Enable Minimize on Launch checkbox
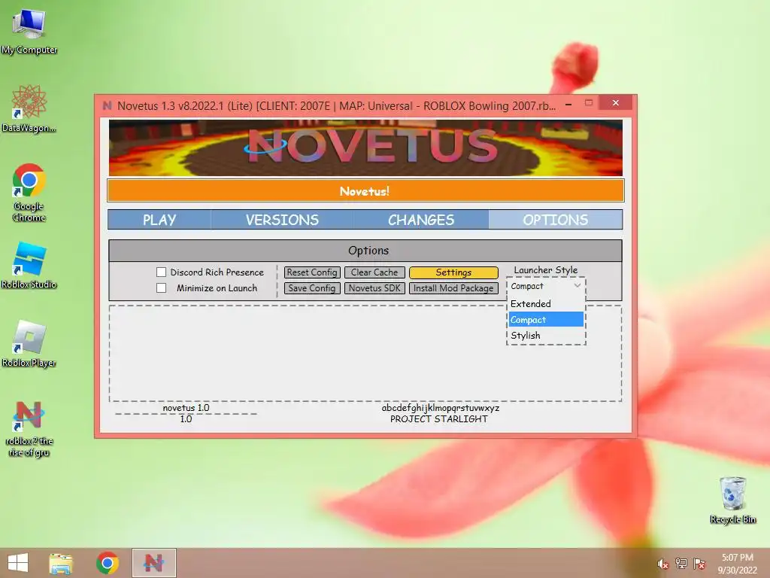This screenshot has width=770, height=578. pyautogui.click(x=161, y=288)
